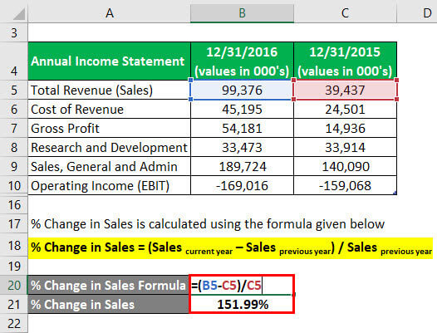Select the gray % Change in Sales label in row 21
Image resolution: width=437 pixels, height=333 pixels.
click(108, 304)
